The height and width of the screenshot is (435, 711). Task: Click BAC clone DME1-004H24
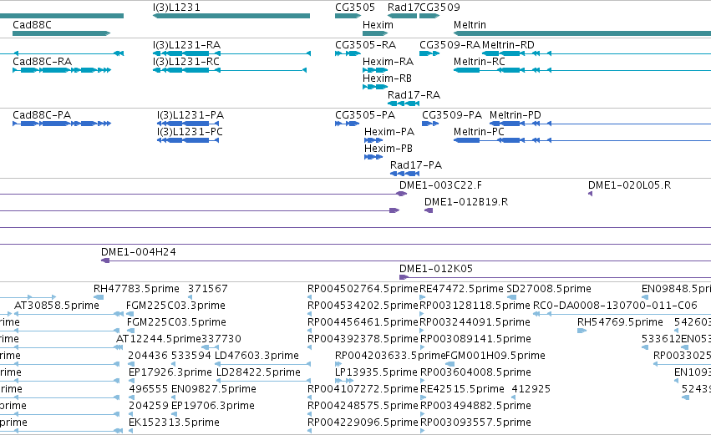pyautogui.click(x=139, y=252)
